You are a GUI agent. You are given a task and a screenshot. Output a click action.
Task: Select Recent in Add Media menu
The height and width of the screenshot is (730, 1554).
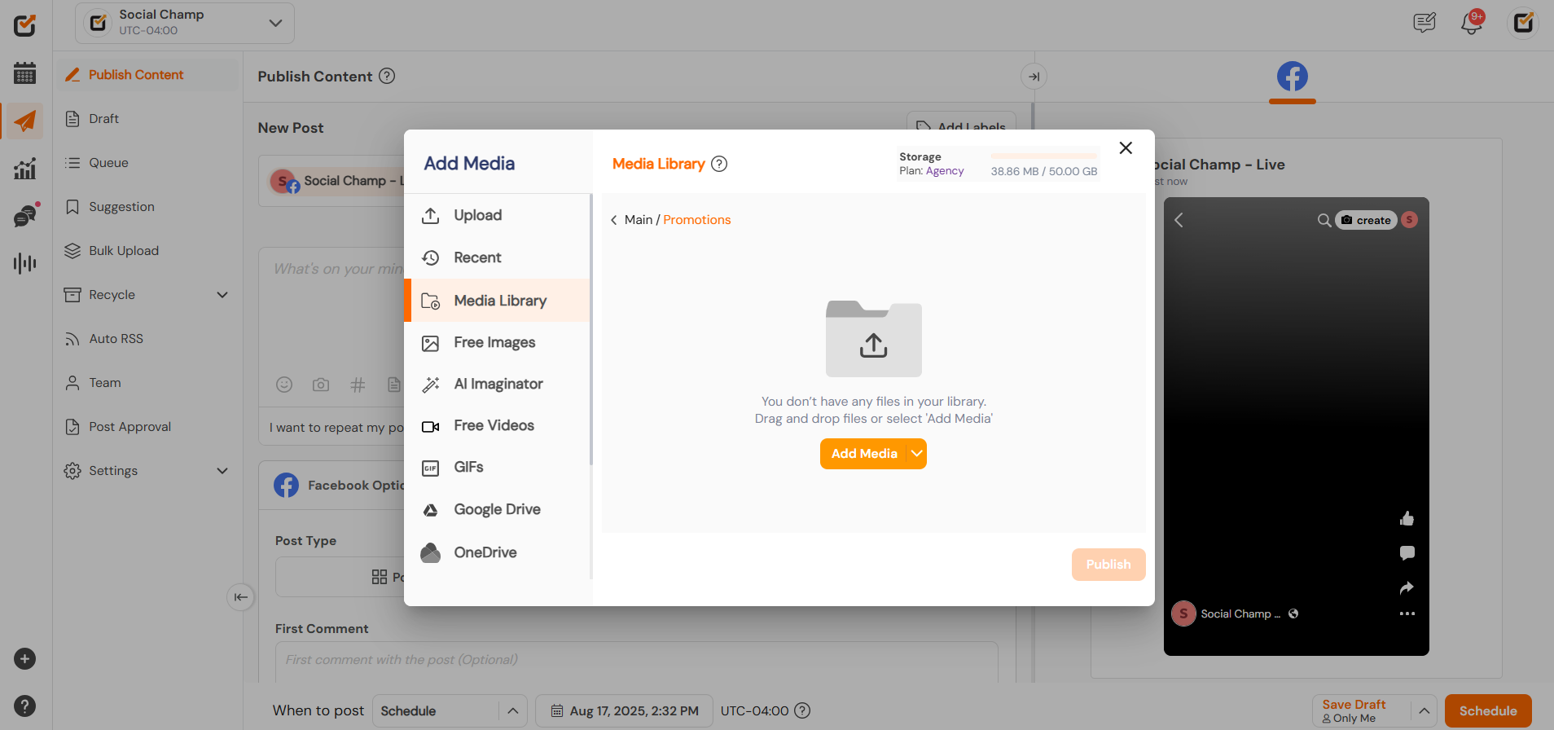497,257
